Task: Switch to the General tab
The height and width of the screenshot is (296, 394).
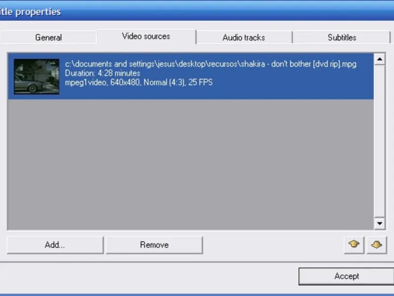Action: tap(48, 37)
